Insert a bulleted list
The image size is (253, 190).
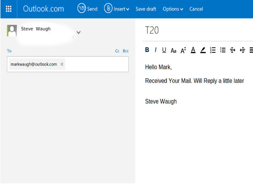223,50
